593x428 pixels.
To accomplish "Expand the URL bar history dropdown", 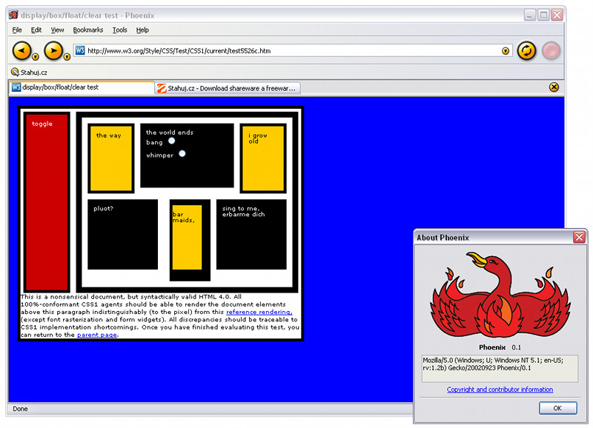I will coord(506,51).
